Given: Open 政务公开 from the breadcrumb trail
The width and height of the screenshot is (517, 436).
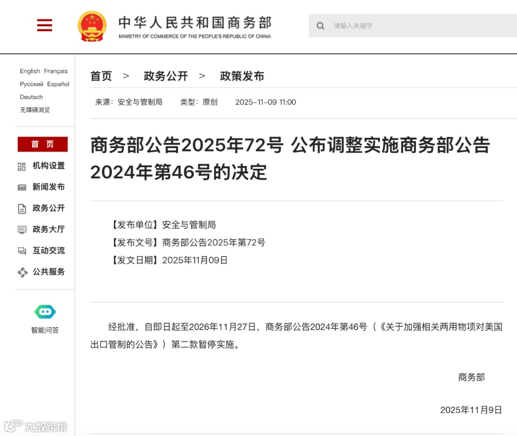Looking at the screenshot, I should (x=165, y=76).
